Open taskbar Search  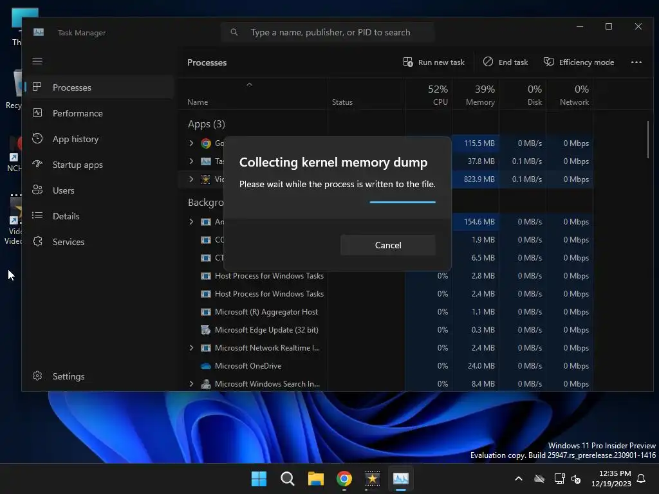click(x=288, y=479)
